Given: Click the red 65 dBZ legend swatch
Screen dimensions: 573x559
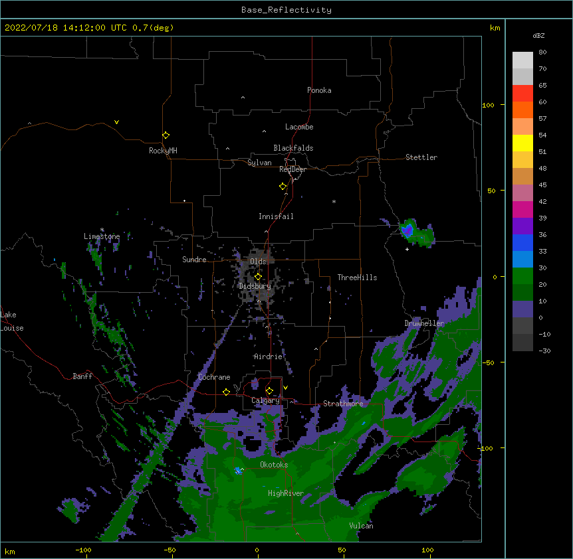Looking at the screenshot, I should click(522, 93).
